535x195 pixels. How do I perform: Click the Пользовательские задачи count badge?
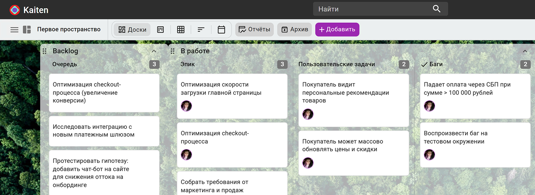[x=404, y=64]
